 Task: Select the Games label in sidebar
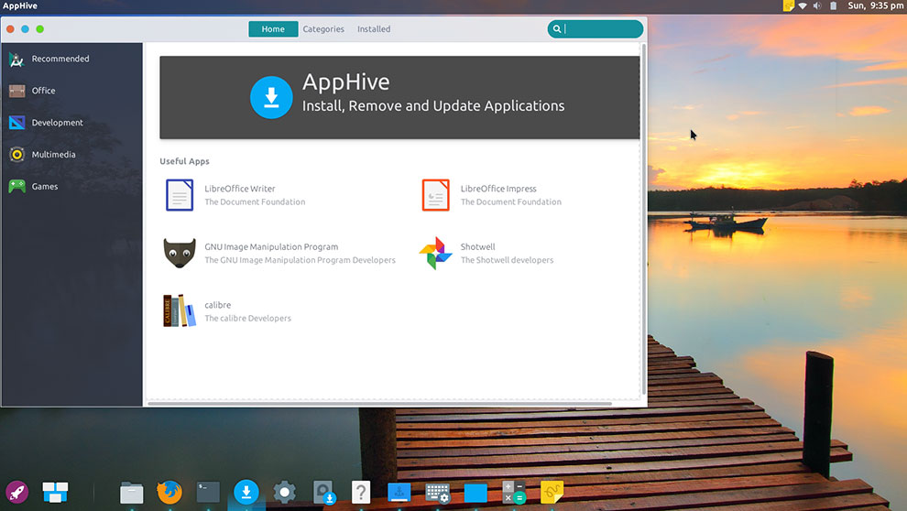pyautogui.click(x=45, y=186)
